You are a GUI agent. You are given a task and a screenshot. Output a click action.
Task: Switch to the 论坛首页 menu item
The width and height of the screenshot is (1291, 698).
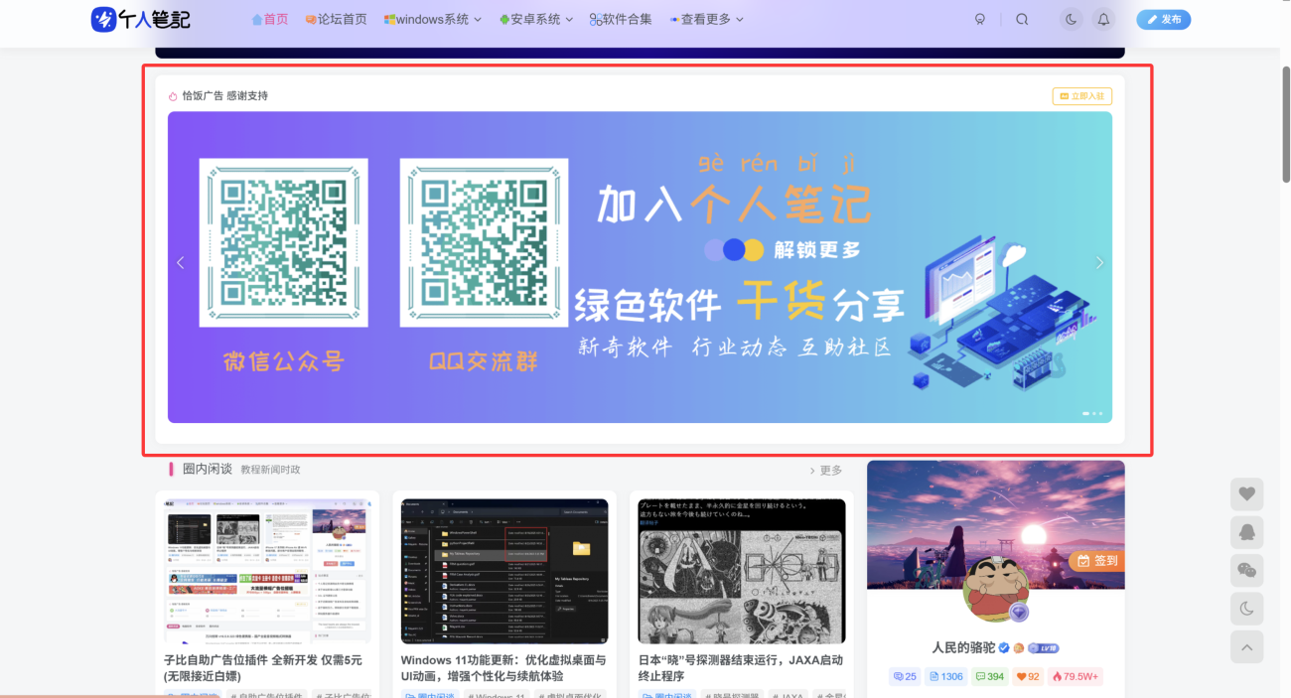click(336, 19)
